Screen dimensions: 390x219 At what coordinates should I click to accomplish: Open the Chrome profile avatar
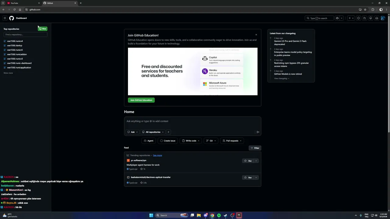click(x=381, y=9)
